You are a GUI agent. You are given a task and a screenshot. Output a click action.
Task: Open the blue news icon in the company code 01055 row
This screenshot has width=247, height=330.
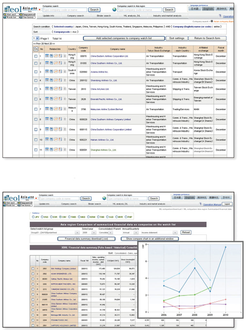click(x=51, y=63)
